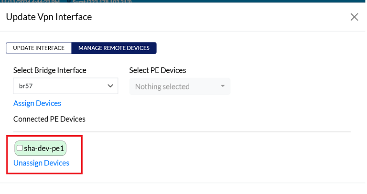This screenshot has height=194, width=367.
Task: Click the caret arrow of PE Devices selector
Action: tap(223, 86)
